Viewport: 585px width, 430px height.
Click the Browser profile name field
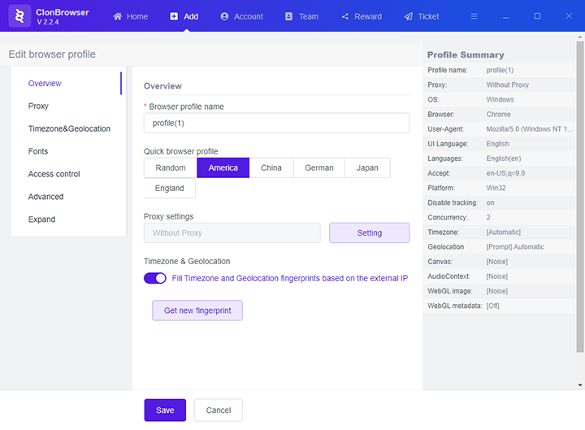coord(276,124)
